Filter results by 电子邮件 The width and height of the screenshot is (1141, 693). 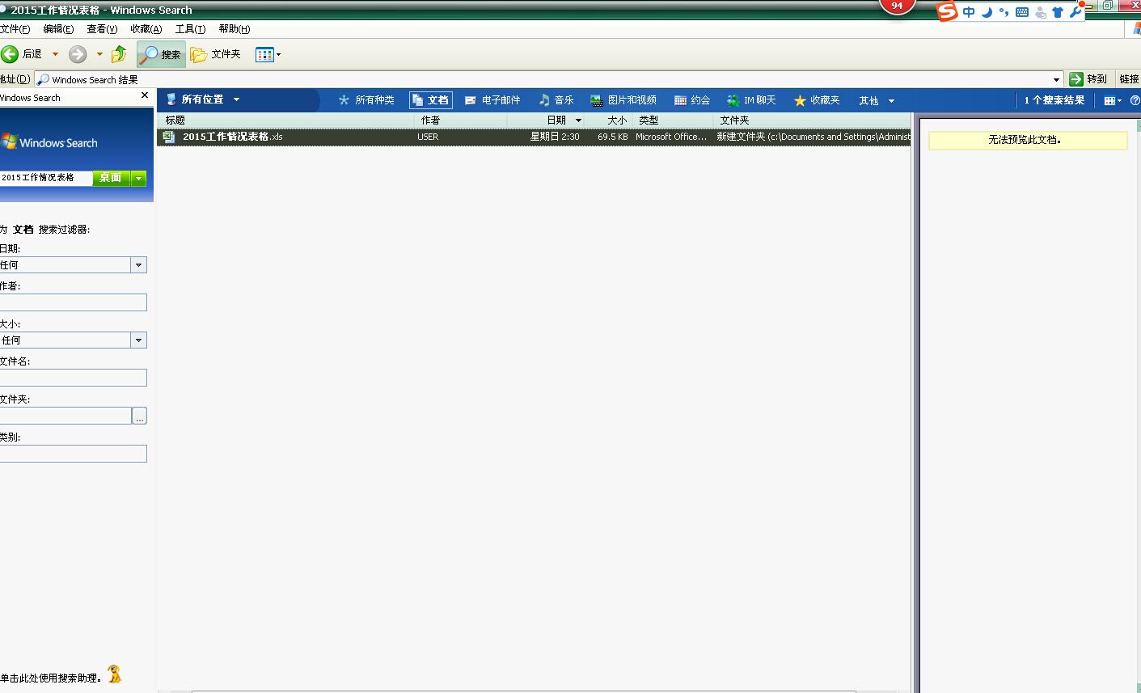[492, 100]
